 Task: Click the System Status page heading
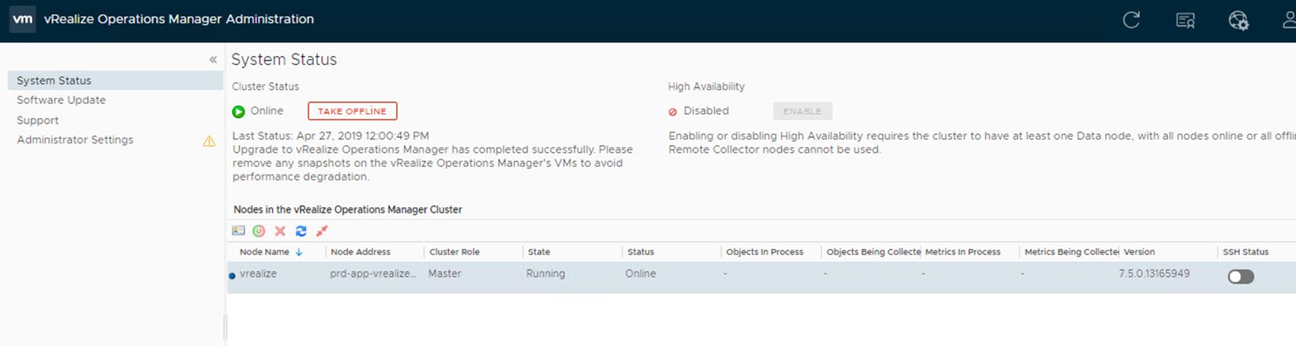point(284,60)
